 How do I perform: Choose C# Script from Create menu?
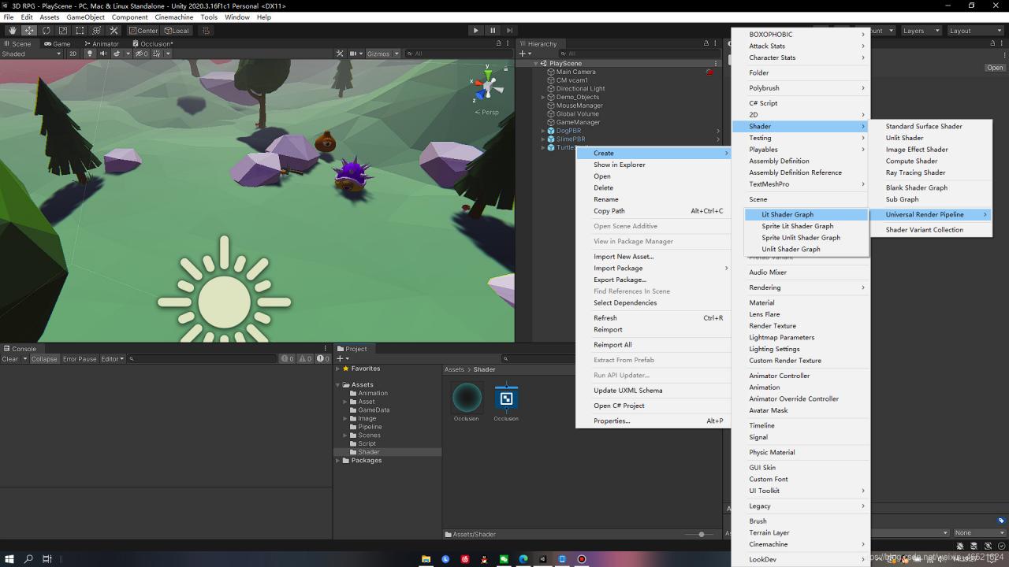tap(800, 103)
